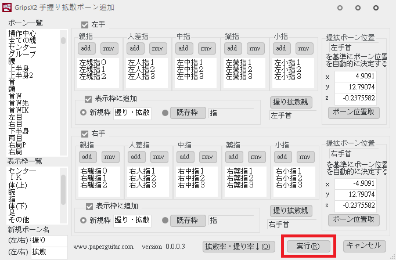Click the 拡散 new bone name field

click(x=49, y=252)
